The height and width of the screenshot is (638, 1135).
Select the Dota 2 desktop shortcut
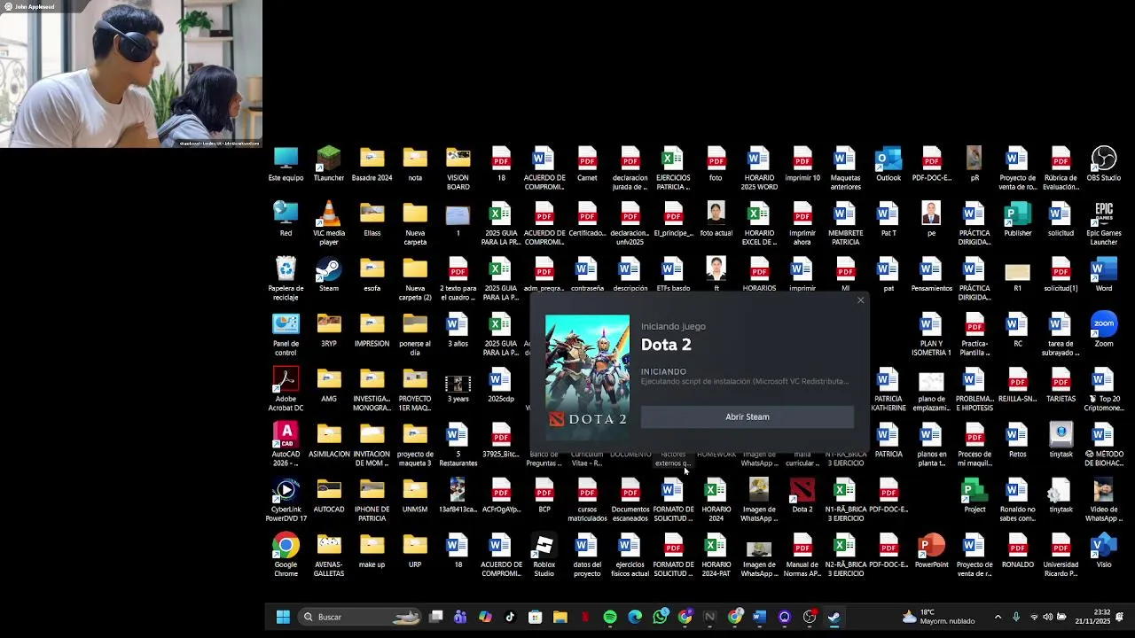pos(802,494)
